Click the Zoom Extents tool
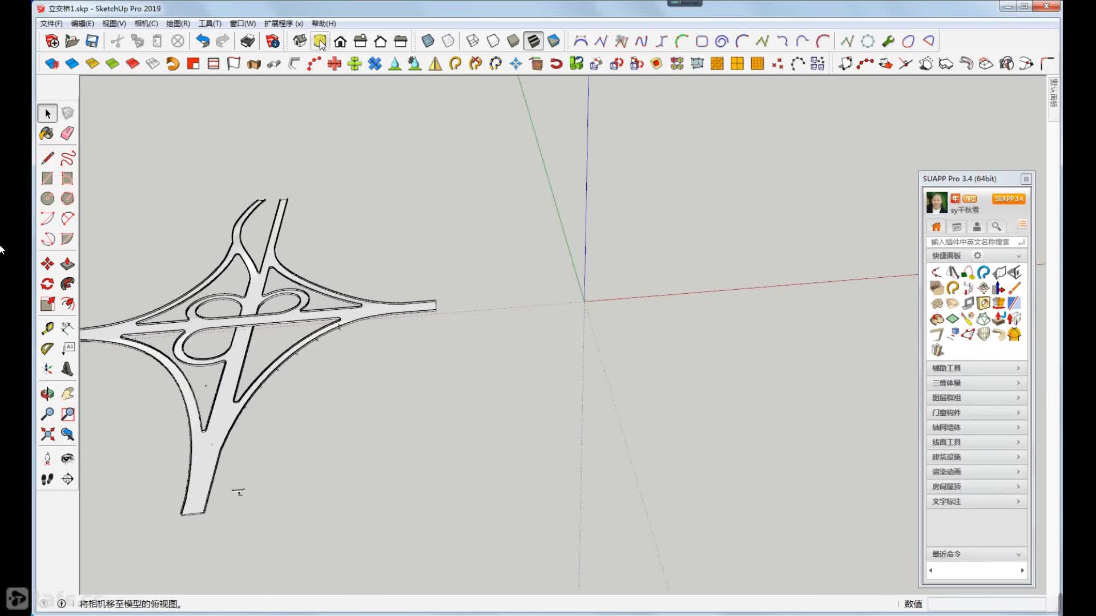The height and width of the screenshot is (616, 1096). click(47, 434)
